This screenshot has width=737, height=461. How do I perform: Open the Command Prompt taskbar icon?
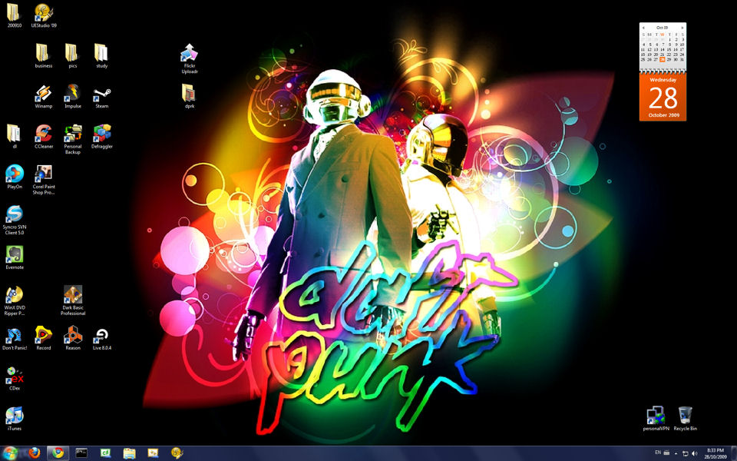point(81,453)
